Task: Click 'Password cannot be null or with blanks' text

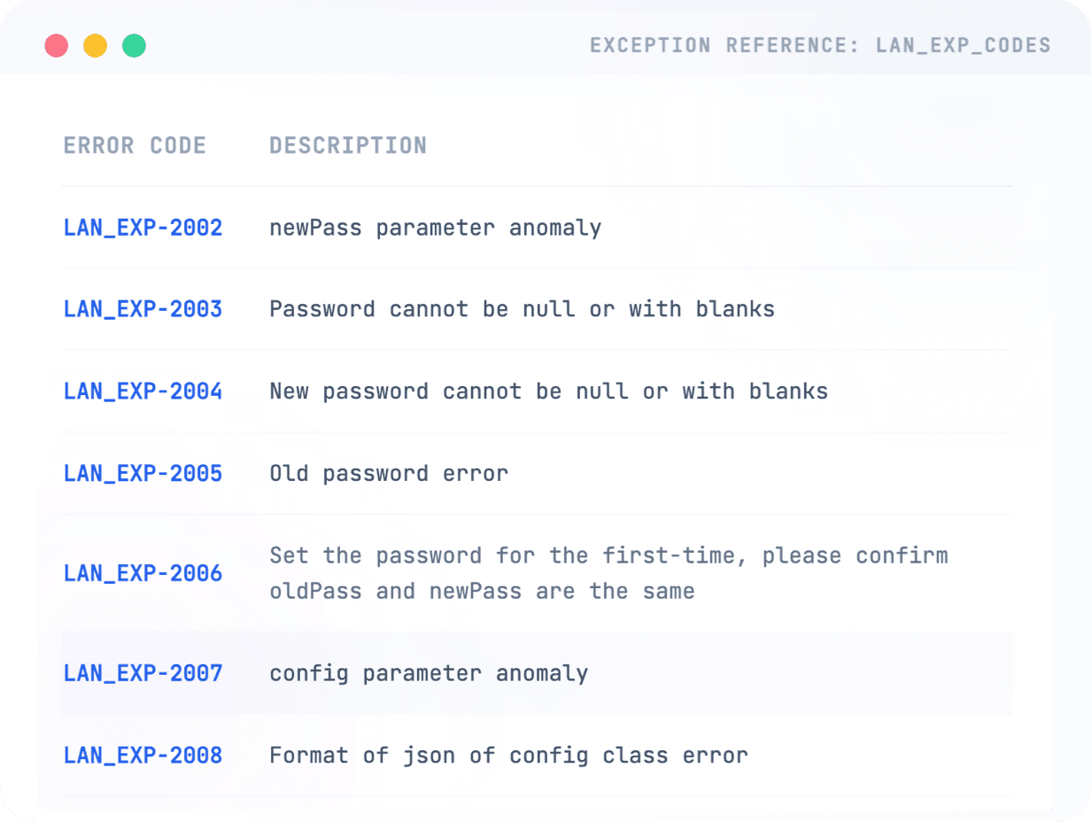Action: point(522,309)
